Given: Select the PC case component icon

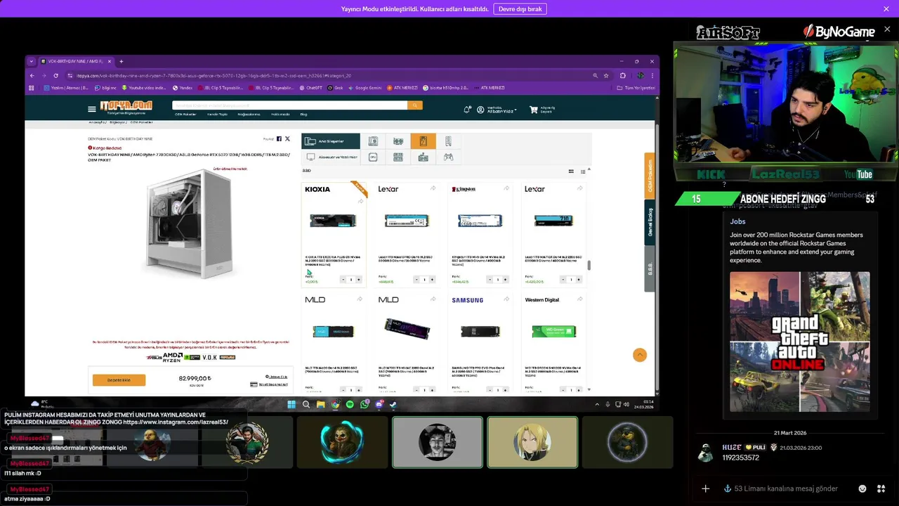Looking at the screenshot, I should coord(448,141).
